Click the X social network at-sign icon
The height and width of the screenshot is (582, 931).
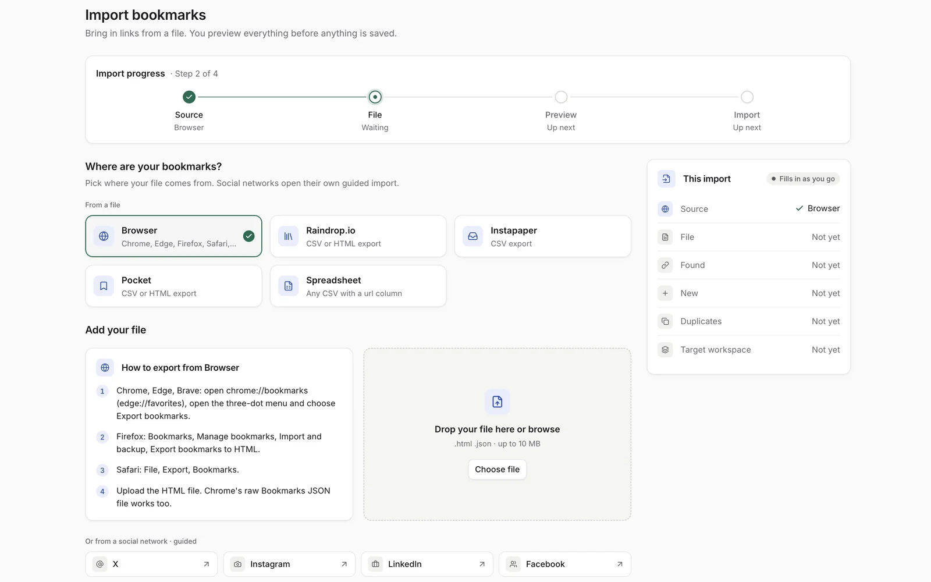tap(100, 564)
